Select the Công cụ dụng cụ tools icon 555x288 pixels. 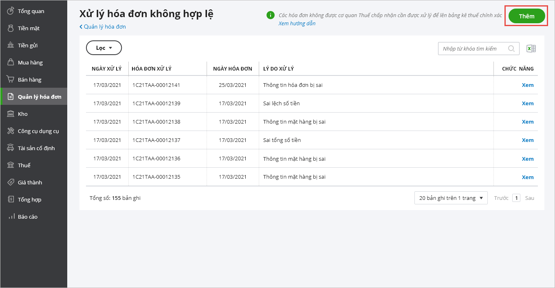(x=11, y=131)
